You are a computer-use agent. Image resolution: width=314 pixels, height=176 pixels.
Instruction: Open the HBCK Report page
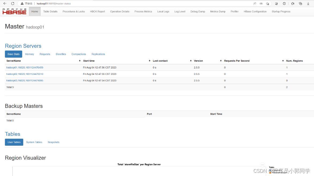(x=98, y=12)
